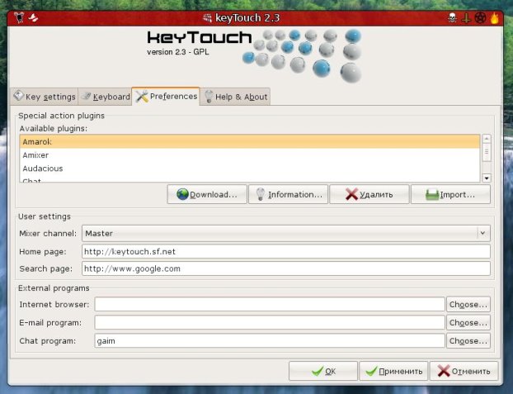Confirm with the OK button

pyautogui.click(x=323, y=371)
